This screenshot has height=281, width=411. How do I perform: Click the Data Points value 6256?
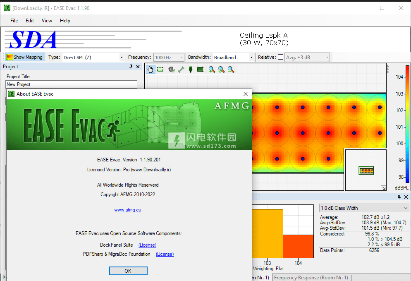[x=374, y=250]
